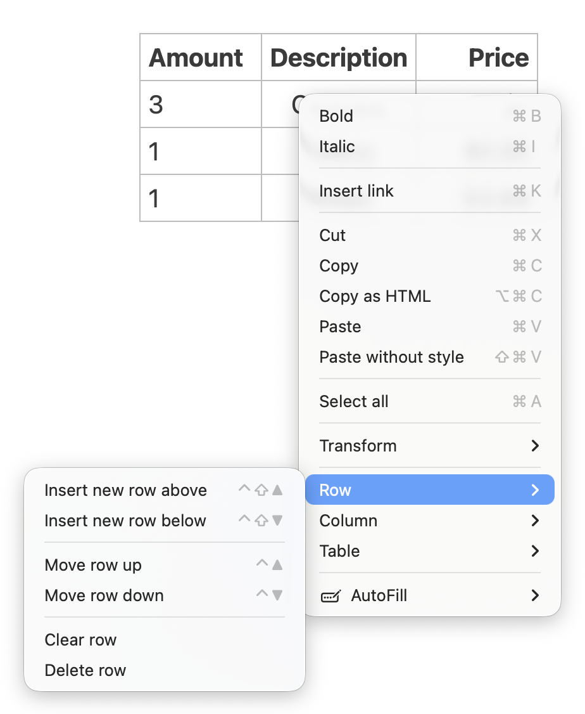Click Insert link menu entry
The image size is (585, 714).
pyautogui.click(x=356, y=191)
